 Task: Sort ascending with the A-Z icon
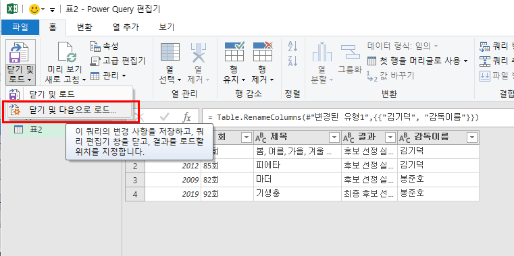(x=292, y=46)
